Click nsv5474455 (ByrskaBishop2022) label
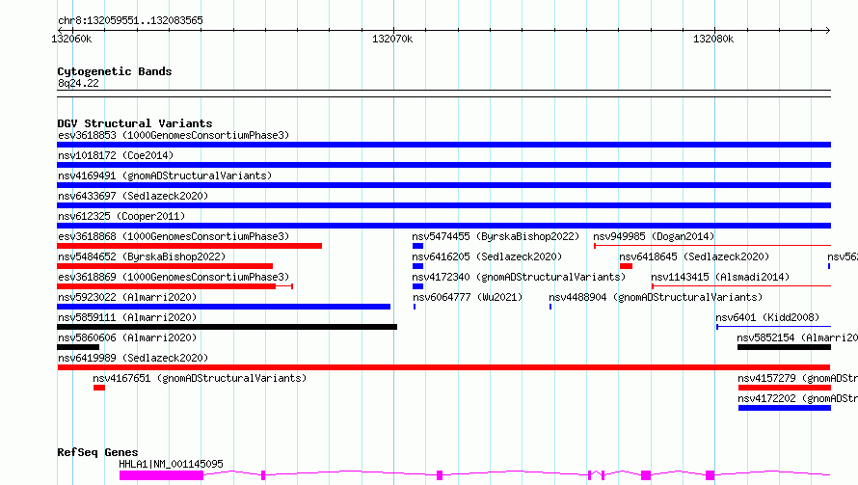 tap(496, 236)
